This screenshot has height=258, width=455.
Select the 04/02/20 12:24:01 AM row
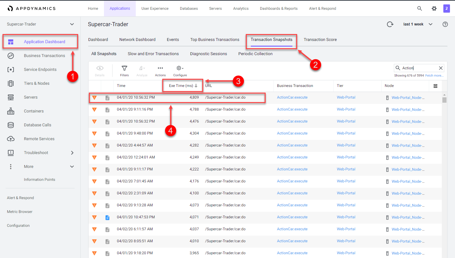pyautogui.click(x=265, y=157)
